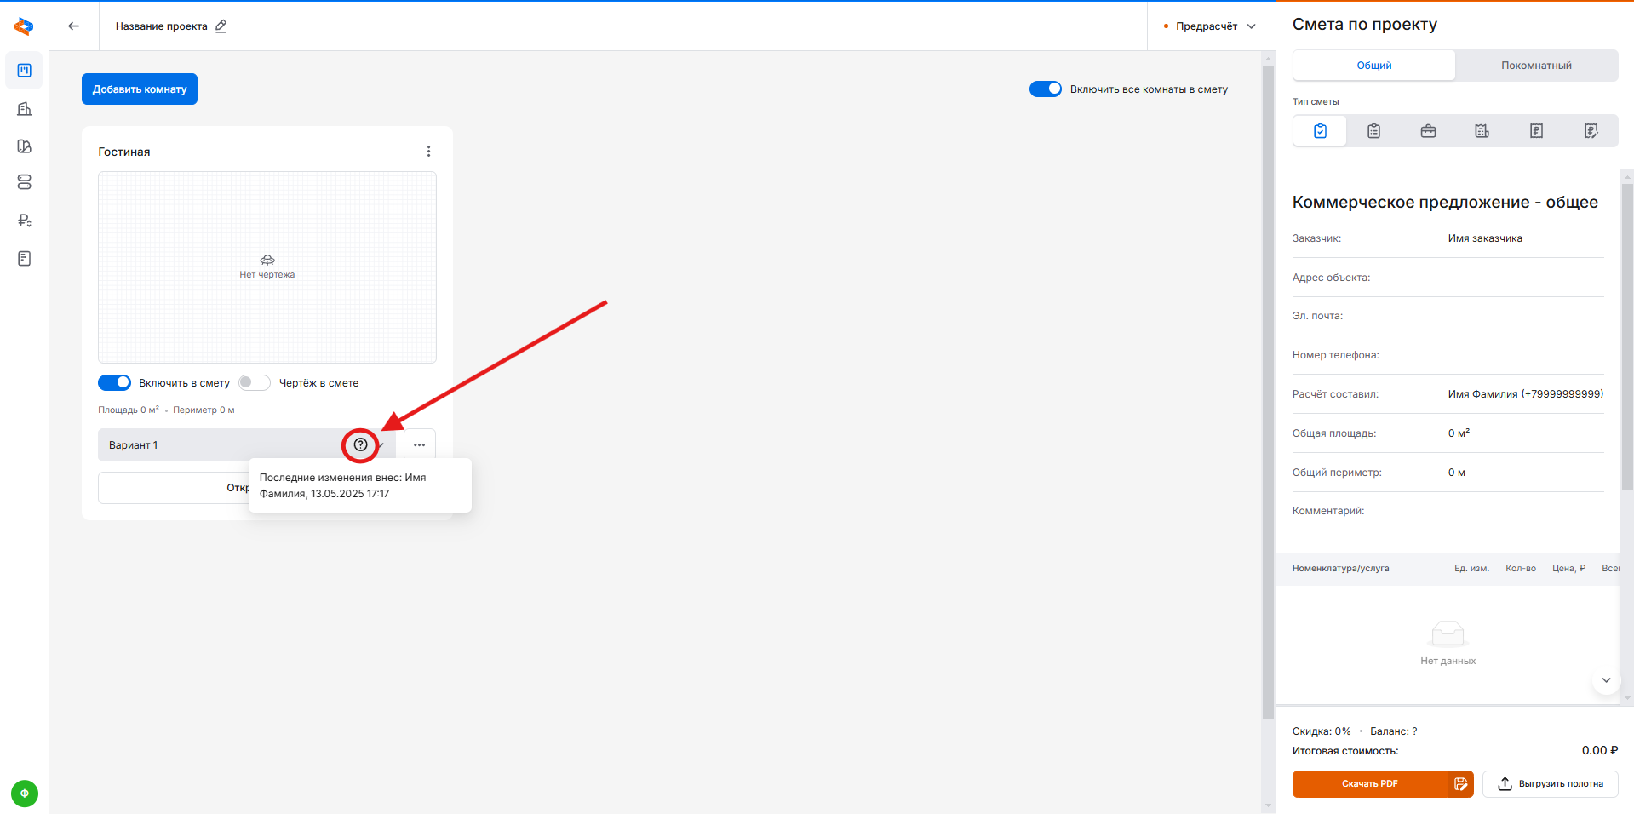Enable the Чертёж в смете switch
Viewport: 1634px width, 814px height.
(255, 383)
